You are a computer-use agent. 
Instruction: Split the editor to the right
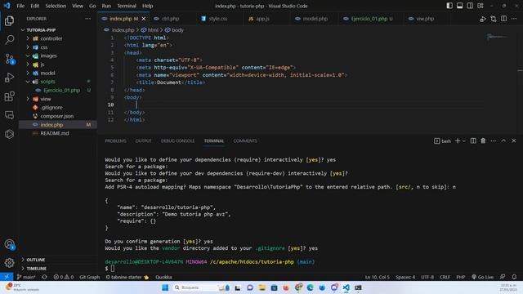(503, 19)
